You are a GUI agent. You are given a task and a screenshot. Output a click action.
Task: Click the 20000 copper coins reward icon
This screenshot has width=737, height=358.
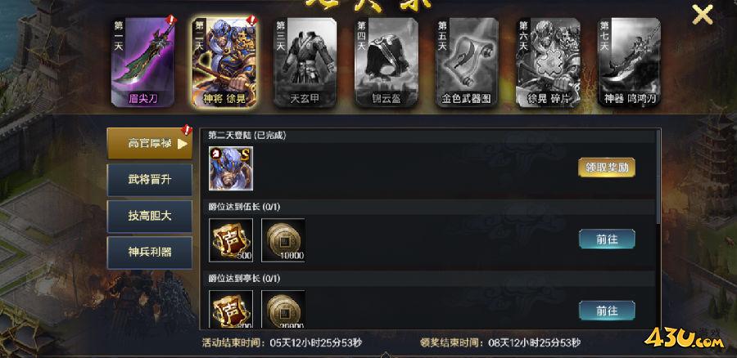click(x=283, y=309)
